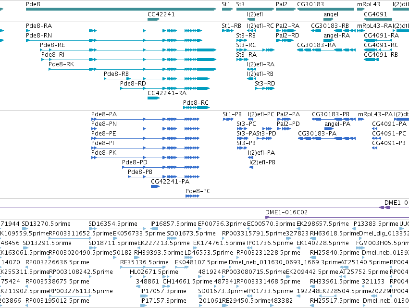Image resolution: width=409 pixels, height=308 pixels.
Task: Select the Pde8-PK protein label
Action: (104, 153)
